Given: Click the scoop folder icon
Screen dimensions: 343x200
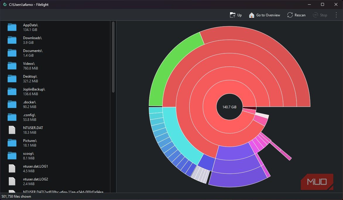Looking at the screenshot, I should 12,156.
